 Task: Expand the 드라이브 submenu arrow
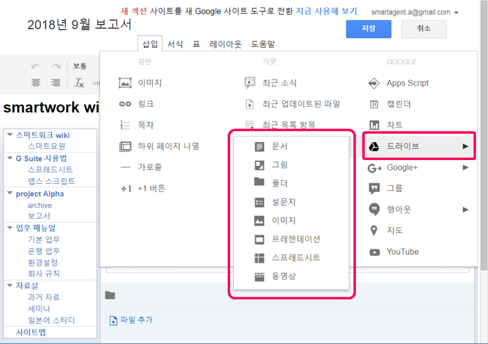click(465, 146)
